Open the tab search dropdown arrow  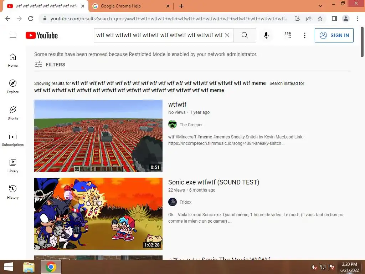[x=320, y=6]
